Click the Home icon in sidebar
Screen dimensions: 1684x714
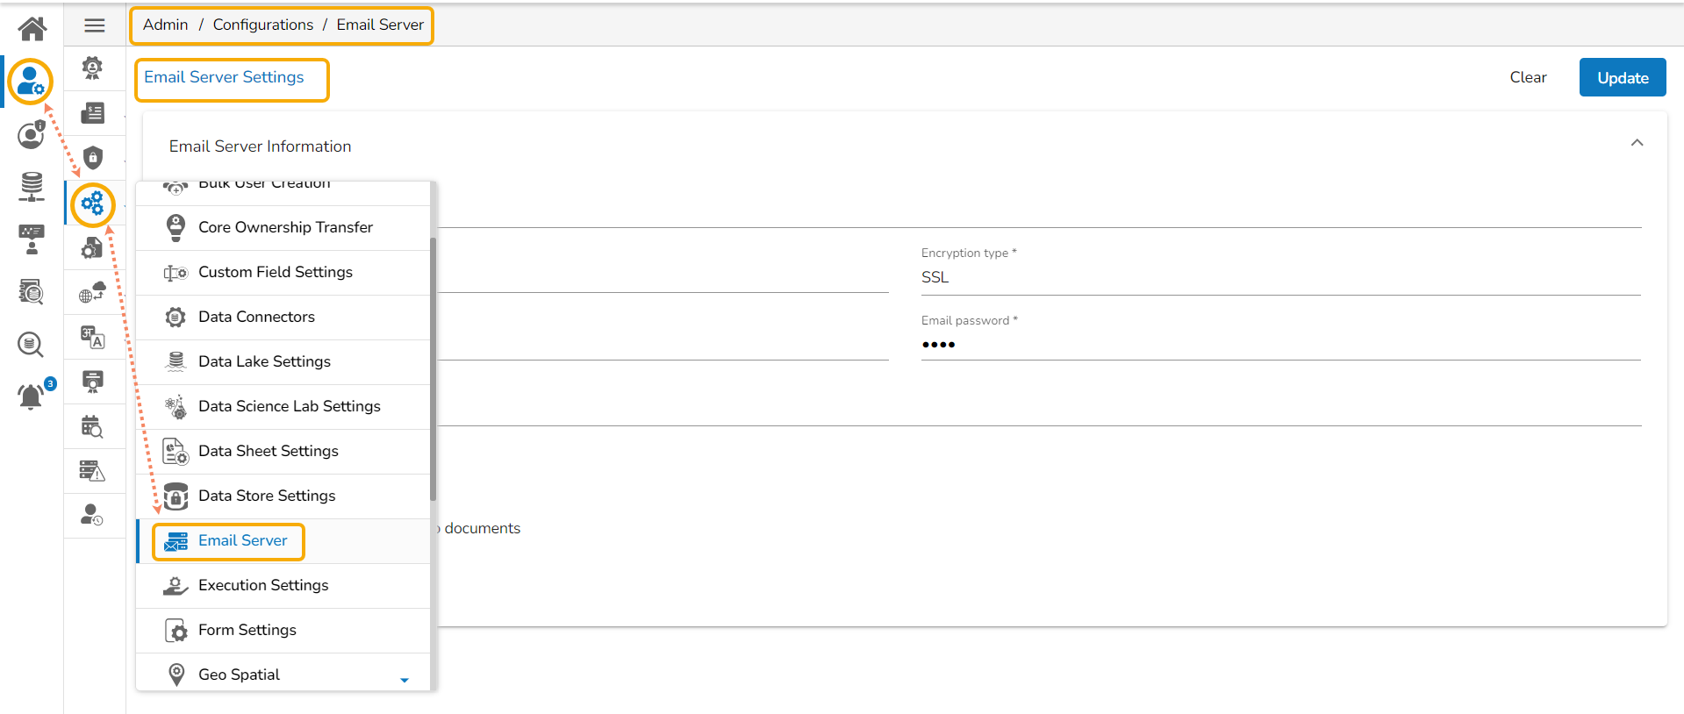(x=32, y=29)
